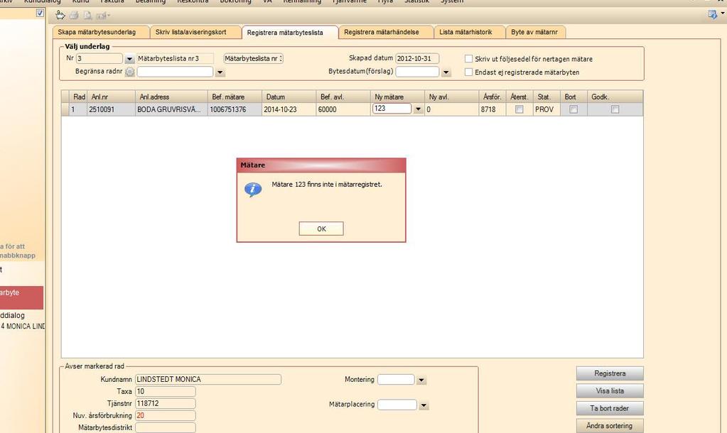Open the Byte av mätarnr tab
This screenshot has width=727, height=433.
coord(534,32)
